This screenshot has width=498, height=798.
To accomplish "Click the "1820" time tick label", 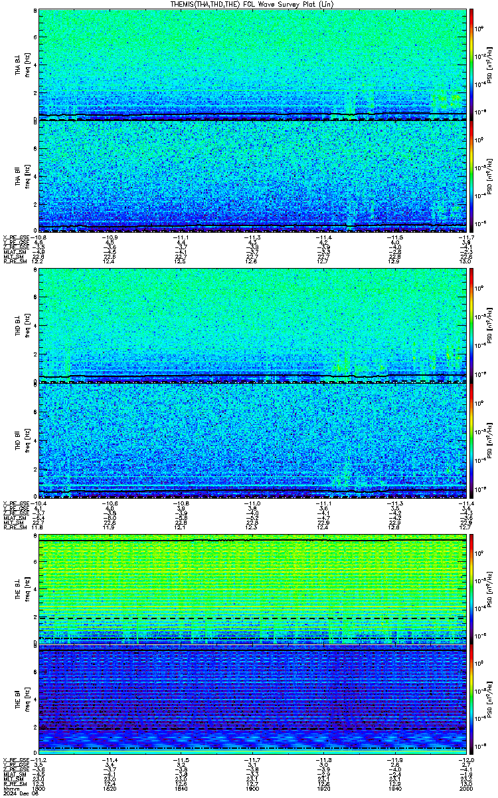I will point(110,787).
